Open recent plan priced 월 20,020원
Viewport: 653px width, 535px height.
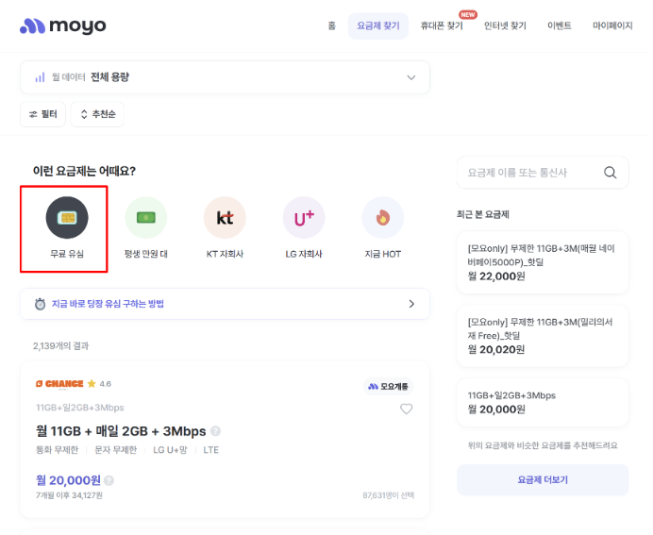pos(543,336)
